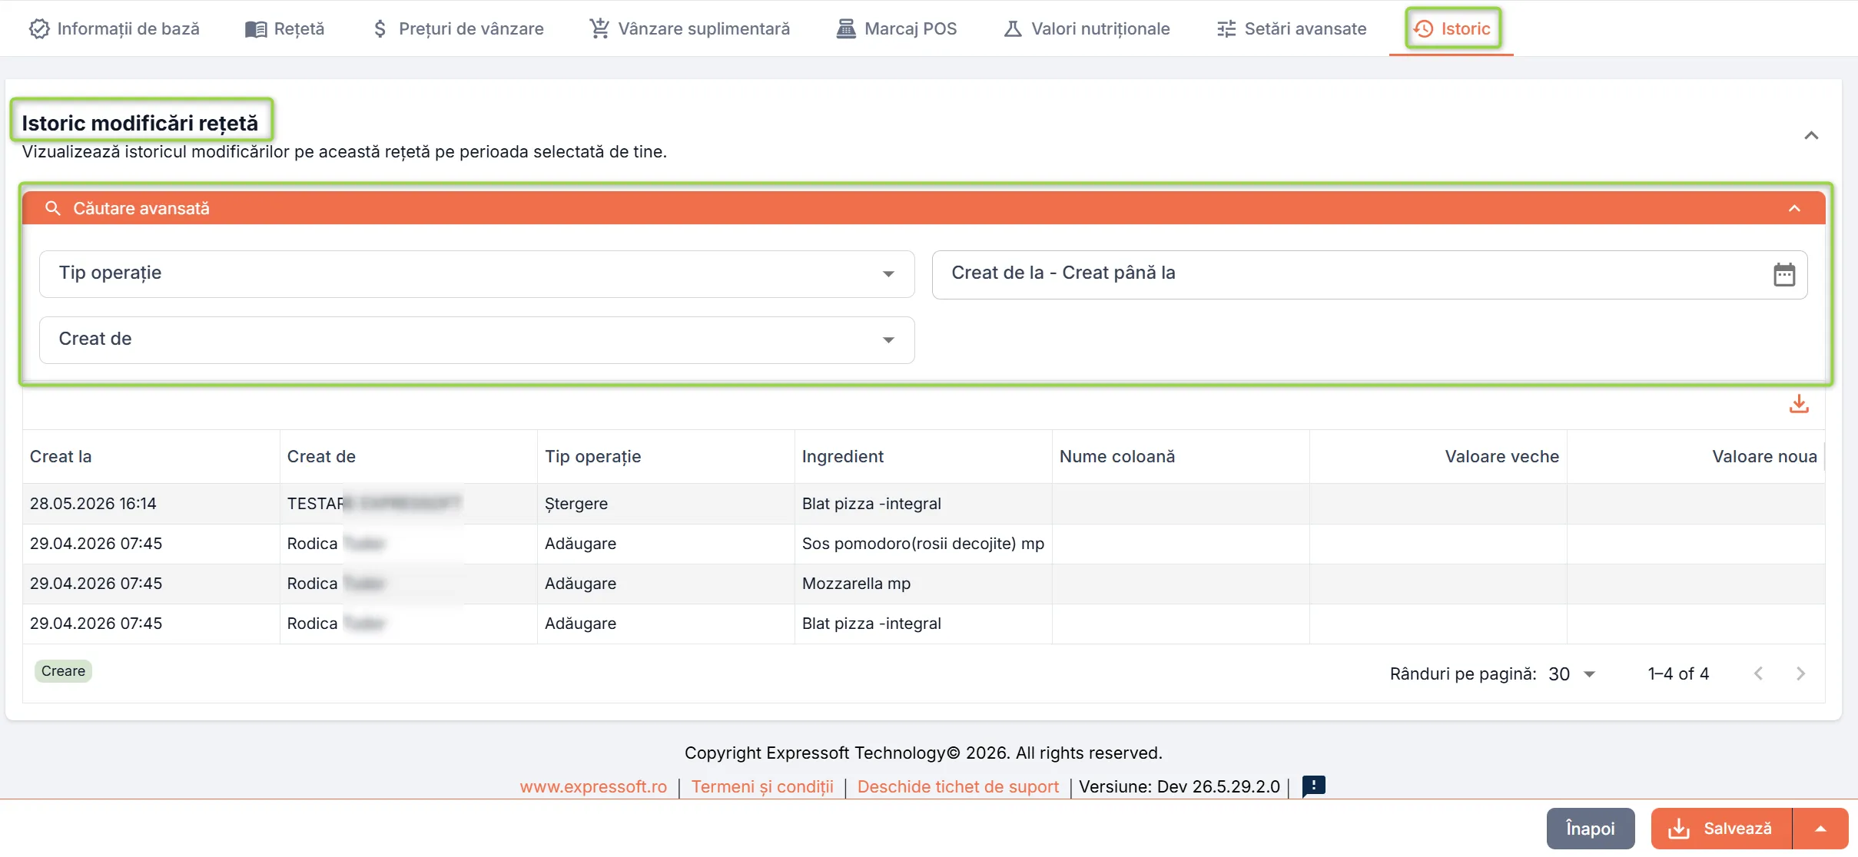
Task: Open the Prețuri de vânzare tab
Action: coord(457,28)
